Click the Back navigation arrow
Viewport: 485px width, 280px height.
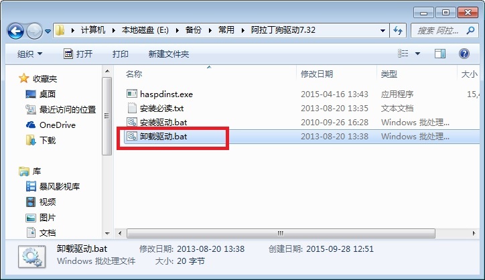pos(15,31)
